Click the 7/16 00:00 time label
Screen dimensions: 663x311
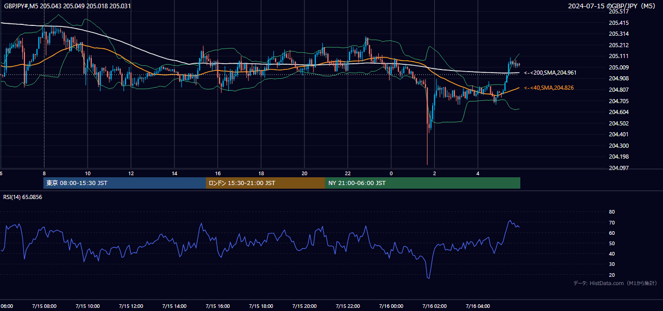click(391, 306)
